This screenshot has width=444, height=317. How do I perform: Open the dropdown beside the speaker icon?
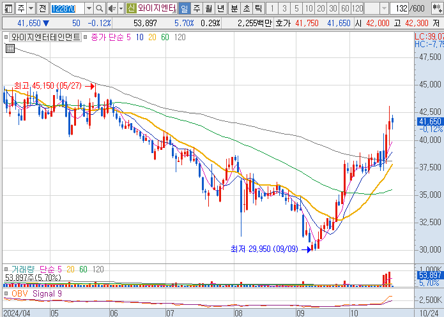coord(121,8)
